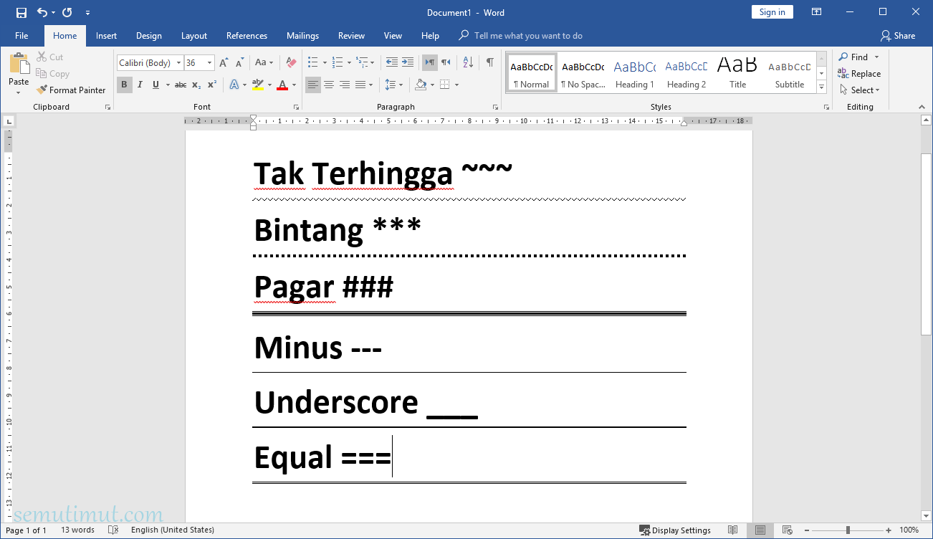Clear all formatting icon

290,63
